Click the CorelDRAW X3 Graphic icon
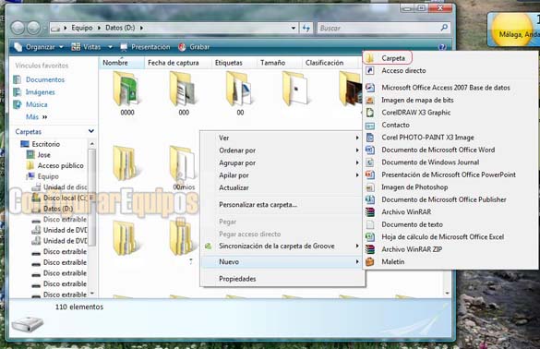Image resolution: width=540 pixels, height=349 pixels. point(370,113)
